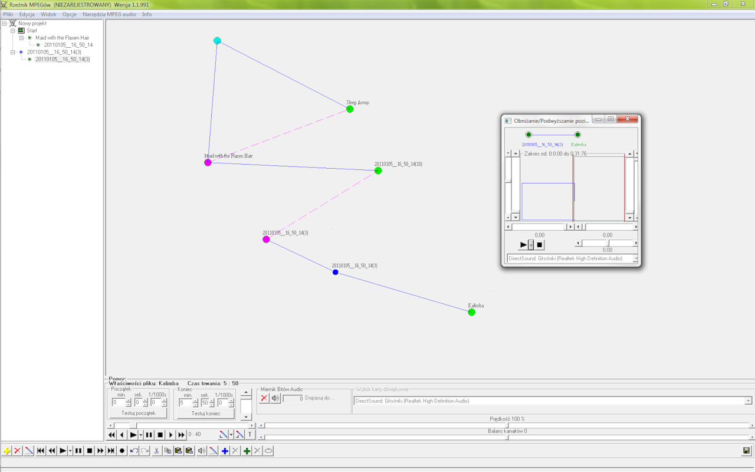Toggle speaker icon in Miernik Bitów Audio
Image resolution: width=755 pixels, height=472 pixels.
pyautogui.click(x=275, y=398)
